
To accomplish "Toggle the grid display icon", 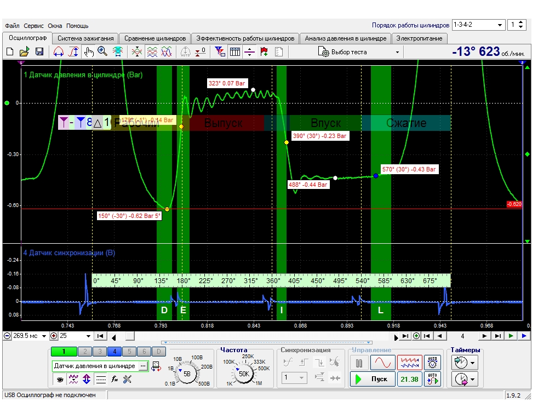I will point(235,52).
